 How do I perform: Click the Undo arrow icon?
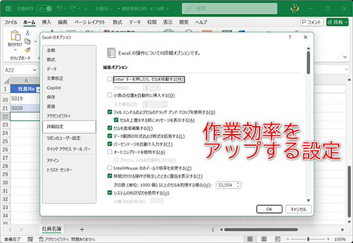pyautogui.click(x=59, y=8)
